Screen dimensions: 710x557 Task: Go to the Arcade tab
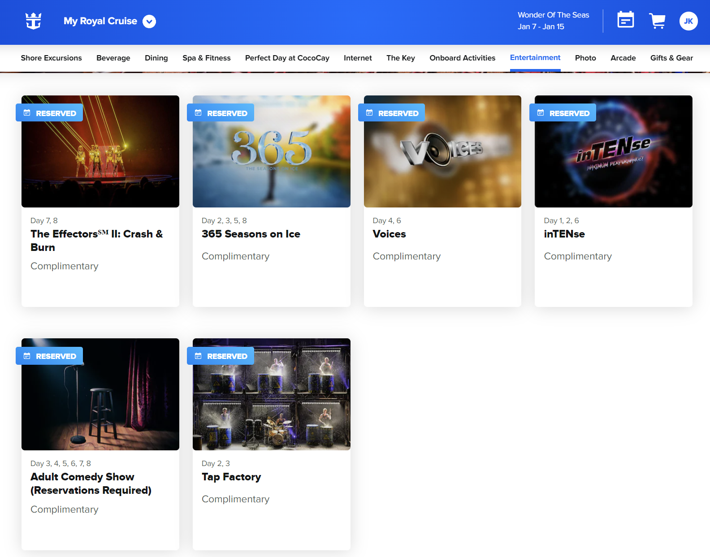pyautogui.click(x=623, y=58)
